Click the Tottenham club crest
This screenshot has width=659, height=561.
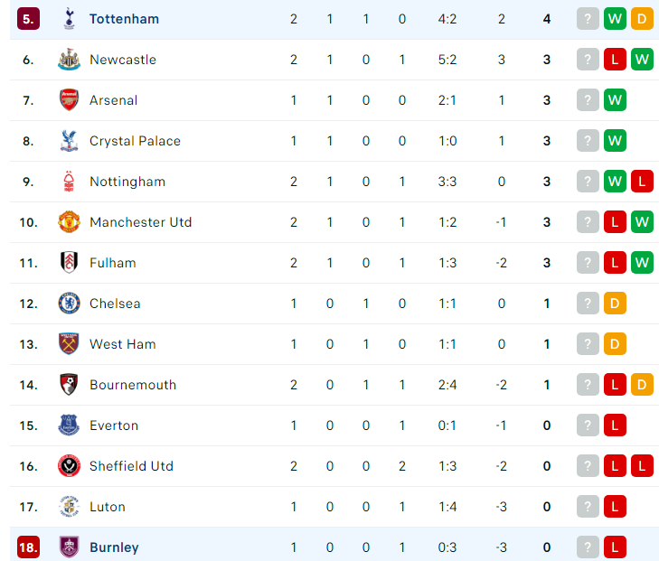point(69,19)
